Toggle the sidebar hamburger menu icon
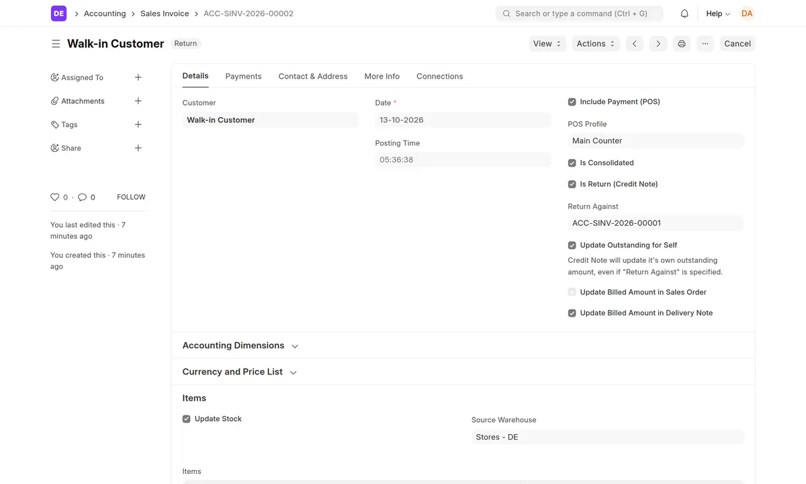806x484 pixels. coord(56,44)
